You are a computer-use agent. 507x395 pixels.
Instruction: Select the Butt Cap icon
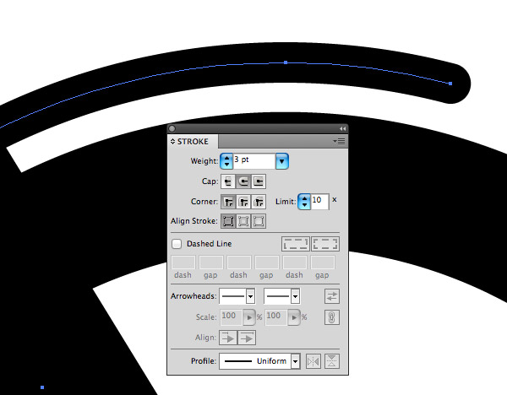(x=228, y=181)
